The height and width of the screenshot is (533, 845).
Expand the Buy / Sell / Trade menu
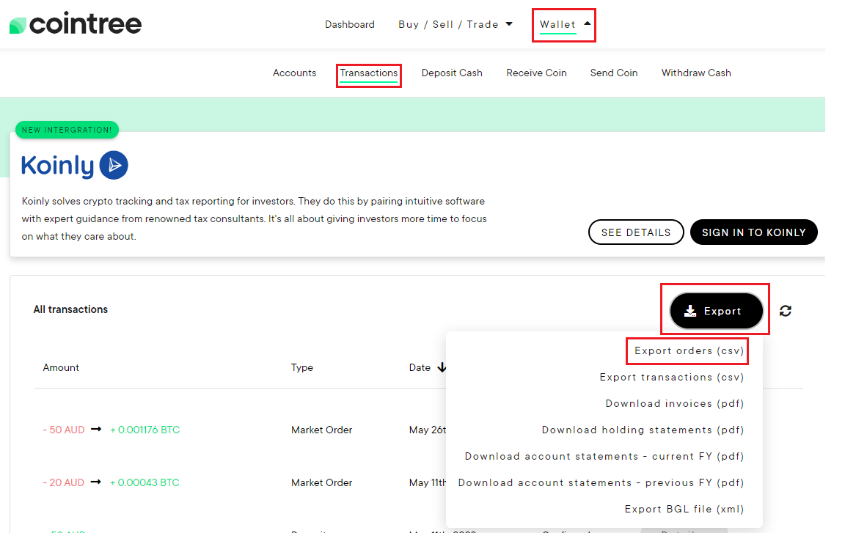pyautogui.click(x=456, y=24)
